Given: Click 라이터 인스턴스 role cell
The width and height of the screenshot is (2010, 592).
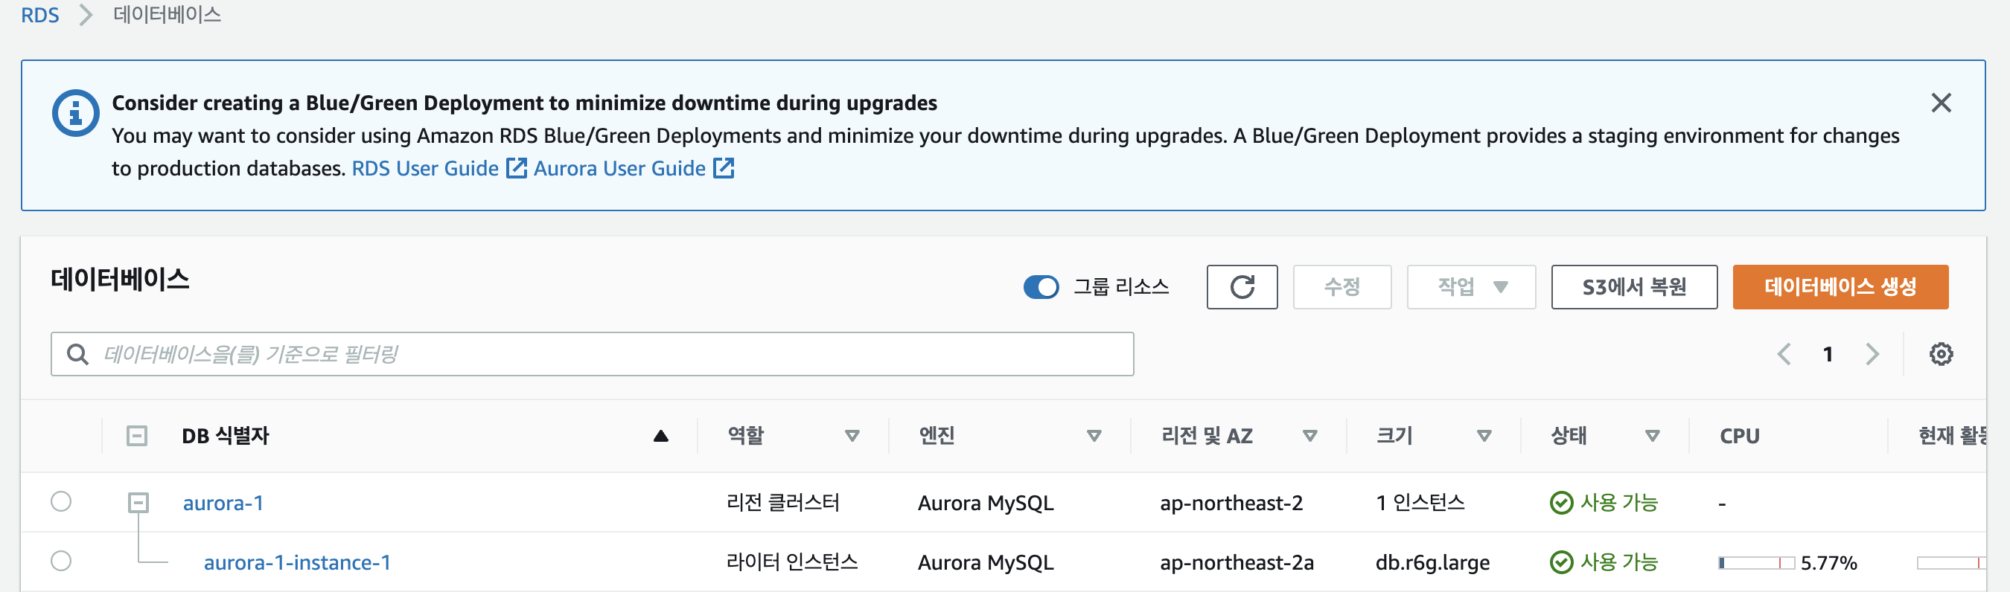Looking at the screenshot, I should coord(792,562).
